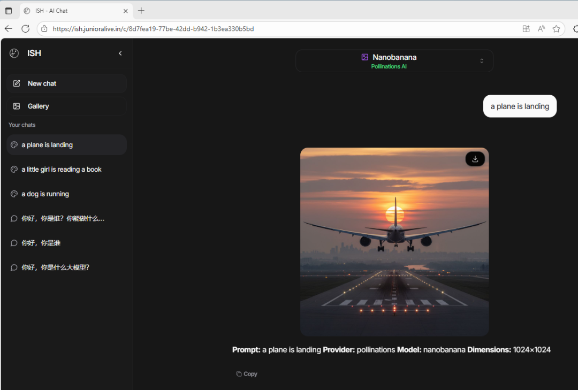The width and height of the screenshot is (578, 390).
Task: Copy the image response details
Action: pyautogui.click(x=247, y=374)
